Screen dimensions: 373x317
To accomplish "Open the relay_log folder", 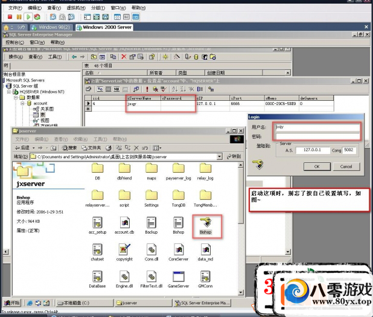I will [x=205, y=171].
